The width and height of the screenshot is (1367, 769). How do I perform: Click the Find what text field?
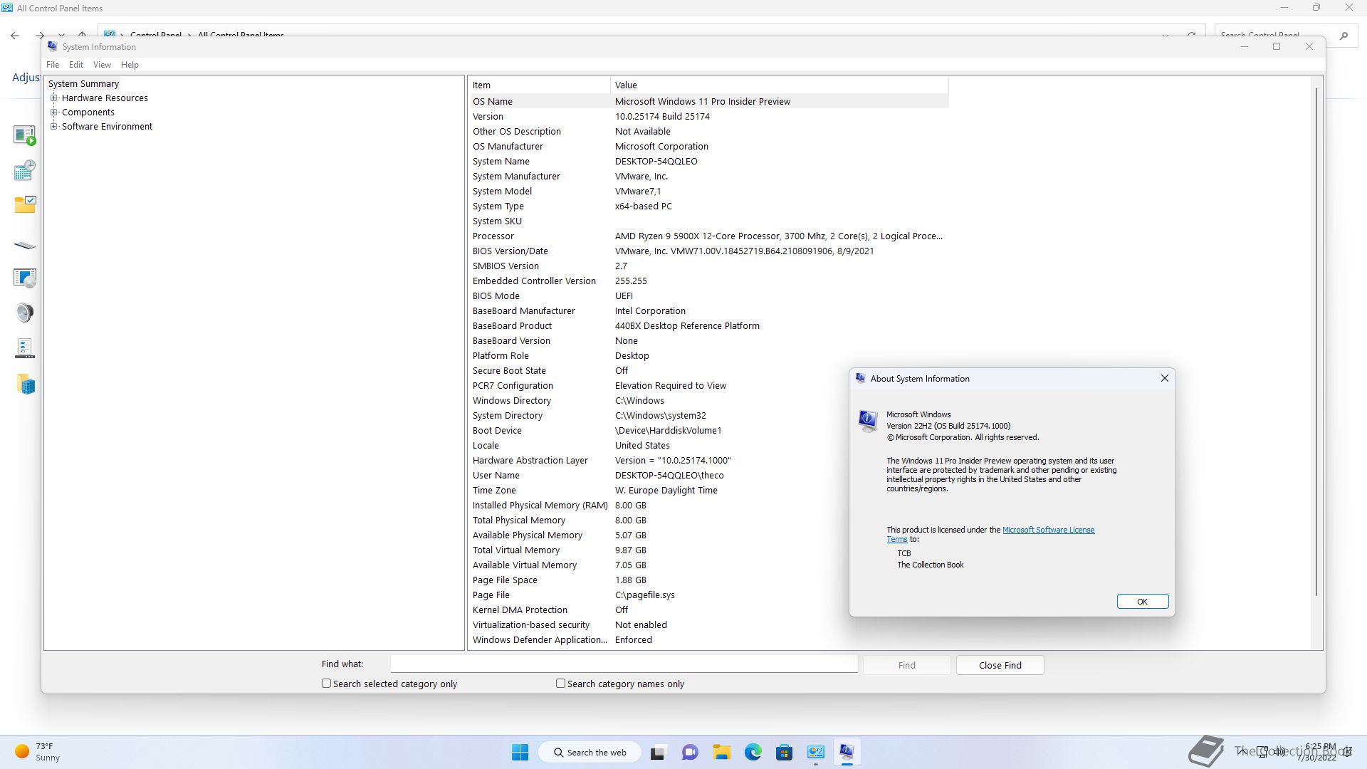pyautogui.click(x=624, y=664)
